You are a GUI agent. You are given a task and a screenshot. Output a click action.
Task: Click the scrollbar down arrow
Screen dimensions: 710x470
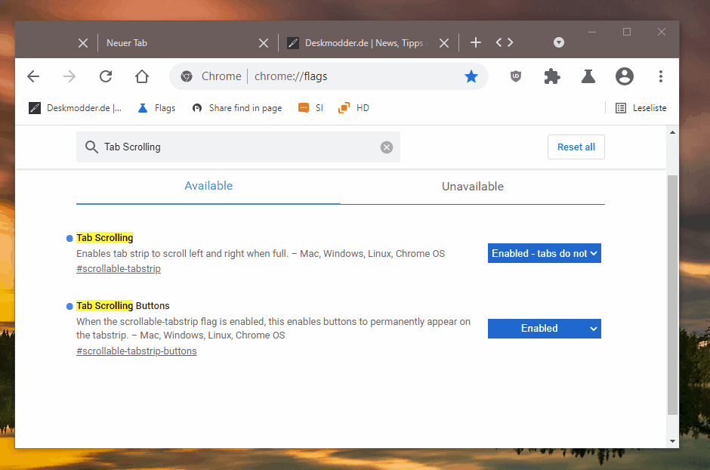pyautogui.click(x=672, y=441)
